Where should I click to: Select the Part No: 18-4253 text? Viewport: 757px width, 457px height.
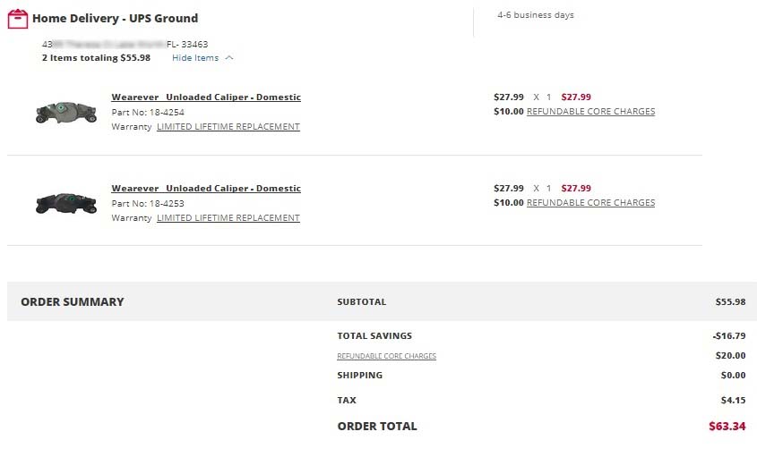click(148, 203)
